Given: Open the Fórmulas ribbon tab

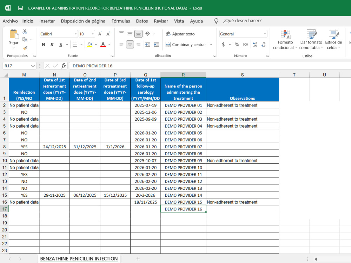Looking at the screenshot, I should 121,21.
